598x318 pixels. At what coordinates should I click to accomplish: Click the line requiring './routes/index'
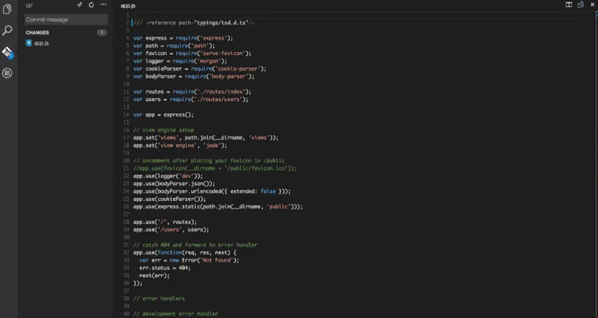pos(192,92)
